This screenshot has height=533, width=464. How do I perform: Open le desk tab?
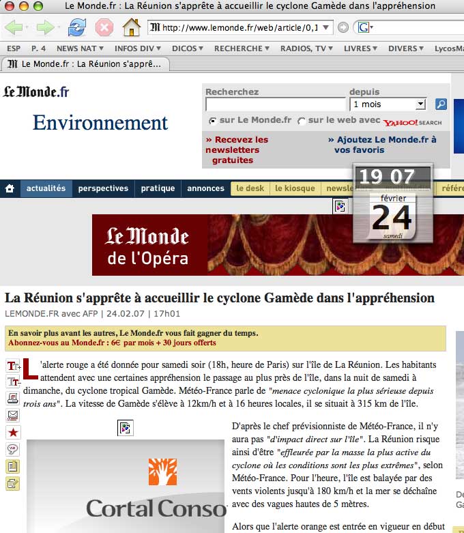[250, 188]
